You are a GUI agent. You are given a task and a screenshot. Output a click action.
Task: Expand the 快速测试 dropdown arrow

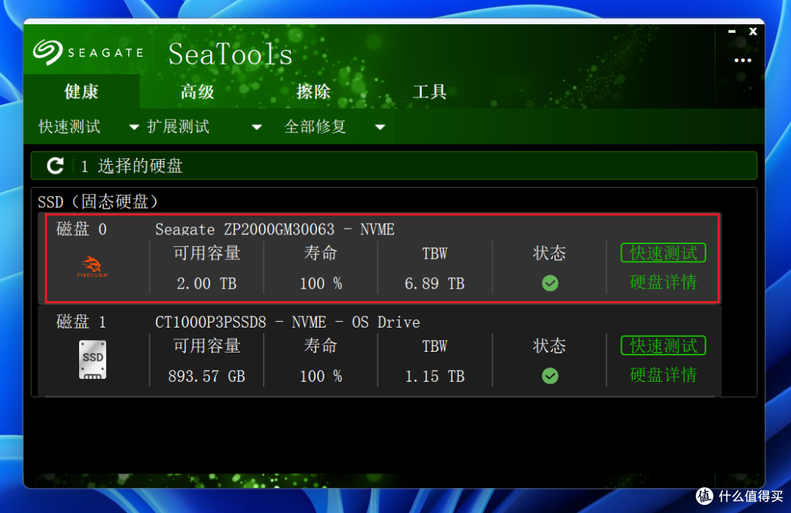(134, 128)
